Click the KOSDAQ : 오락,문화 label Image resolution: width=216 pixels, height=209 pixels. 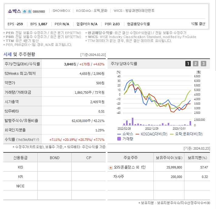coord(92,11)
